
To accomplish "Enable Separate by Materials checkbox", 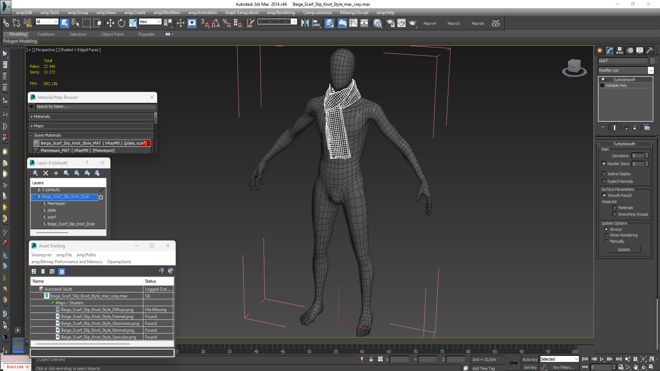I will 614,207.
